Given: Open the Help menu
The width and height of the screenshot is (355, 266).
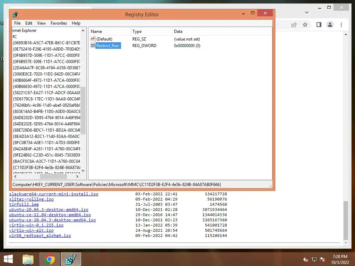Looking at the screenshot, I should 76,23.
